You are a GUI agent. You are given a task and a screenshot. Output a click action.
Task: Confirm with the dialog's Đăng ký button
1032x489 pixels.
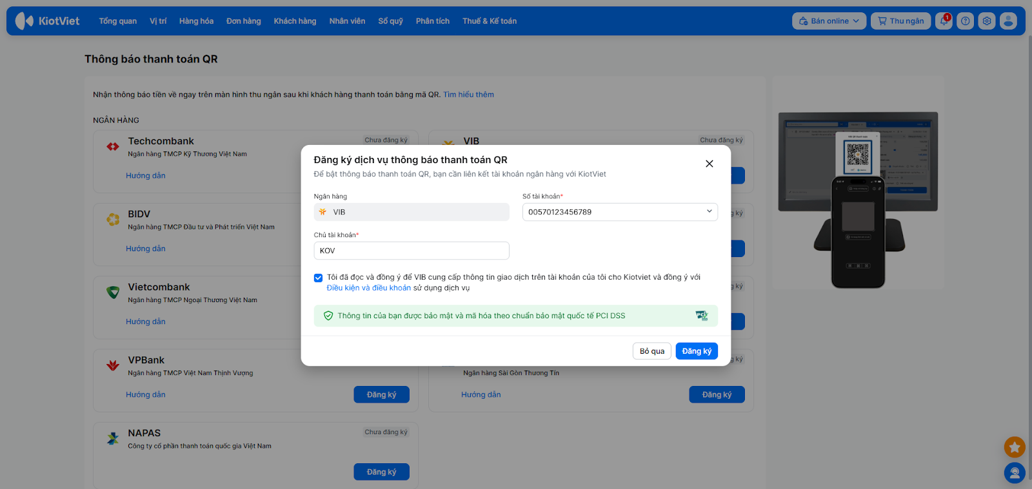[x=697, y=351]
